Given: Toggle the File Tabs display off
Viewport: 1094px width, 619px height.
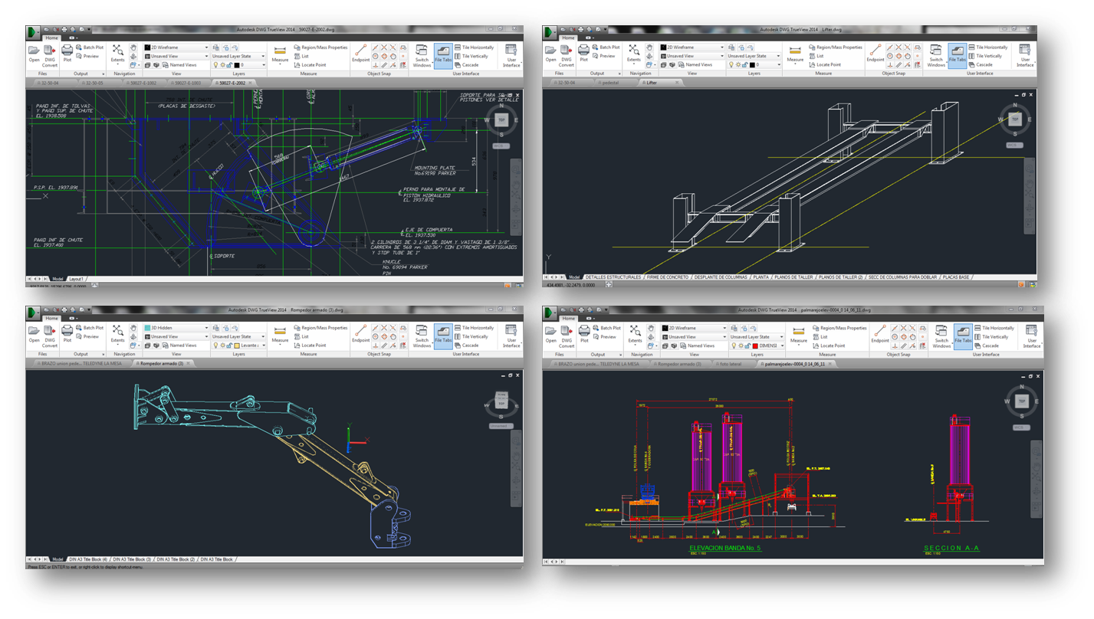Looking at the screenshot, I should point(443,54).
